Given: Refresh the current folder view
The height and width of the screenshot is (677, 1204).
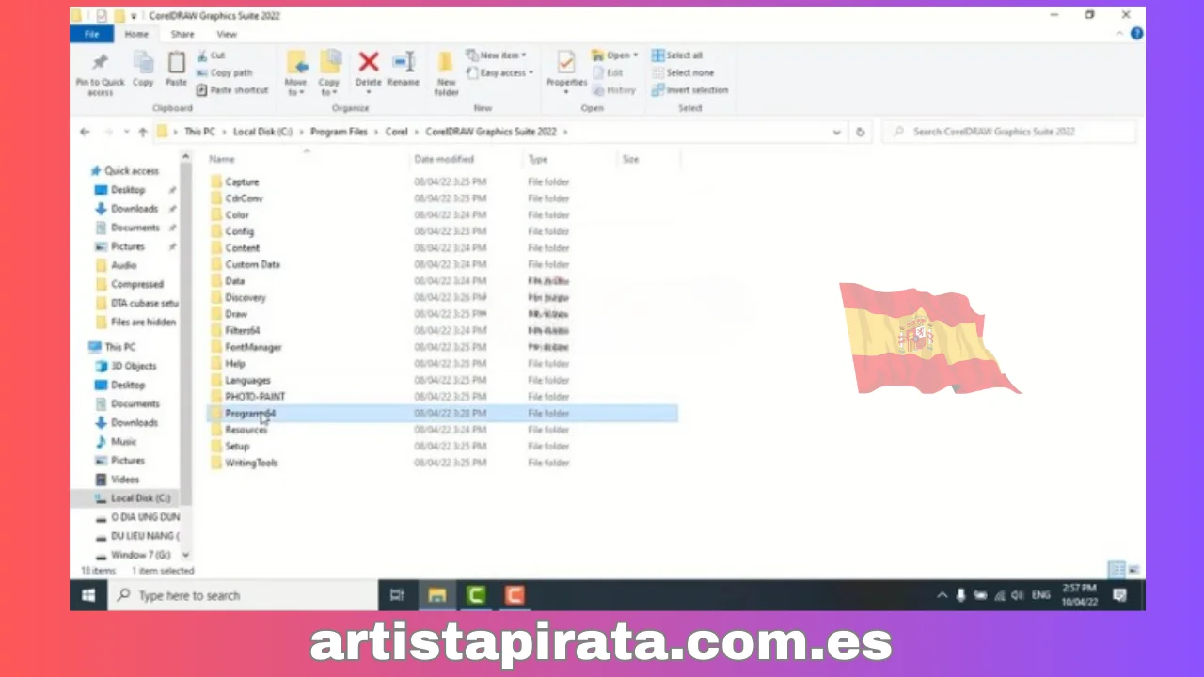Looking at the screenshot, I should [x=860, y=133].
